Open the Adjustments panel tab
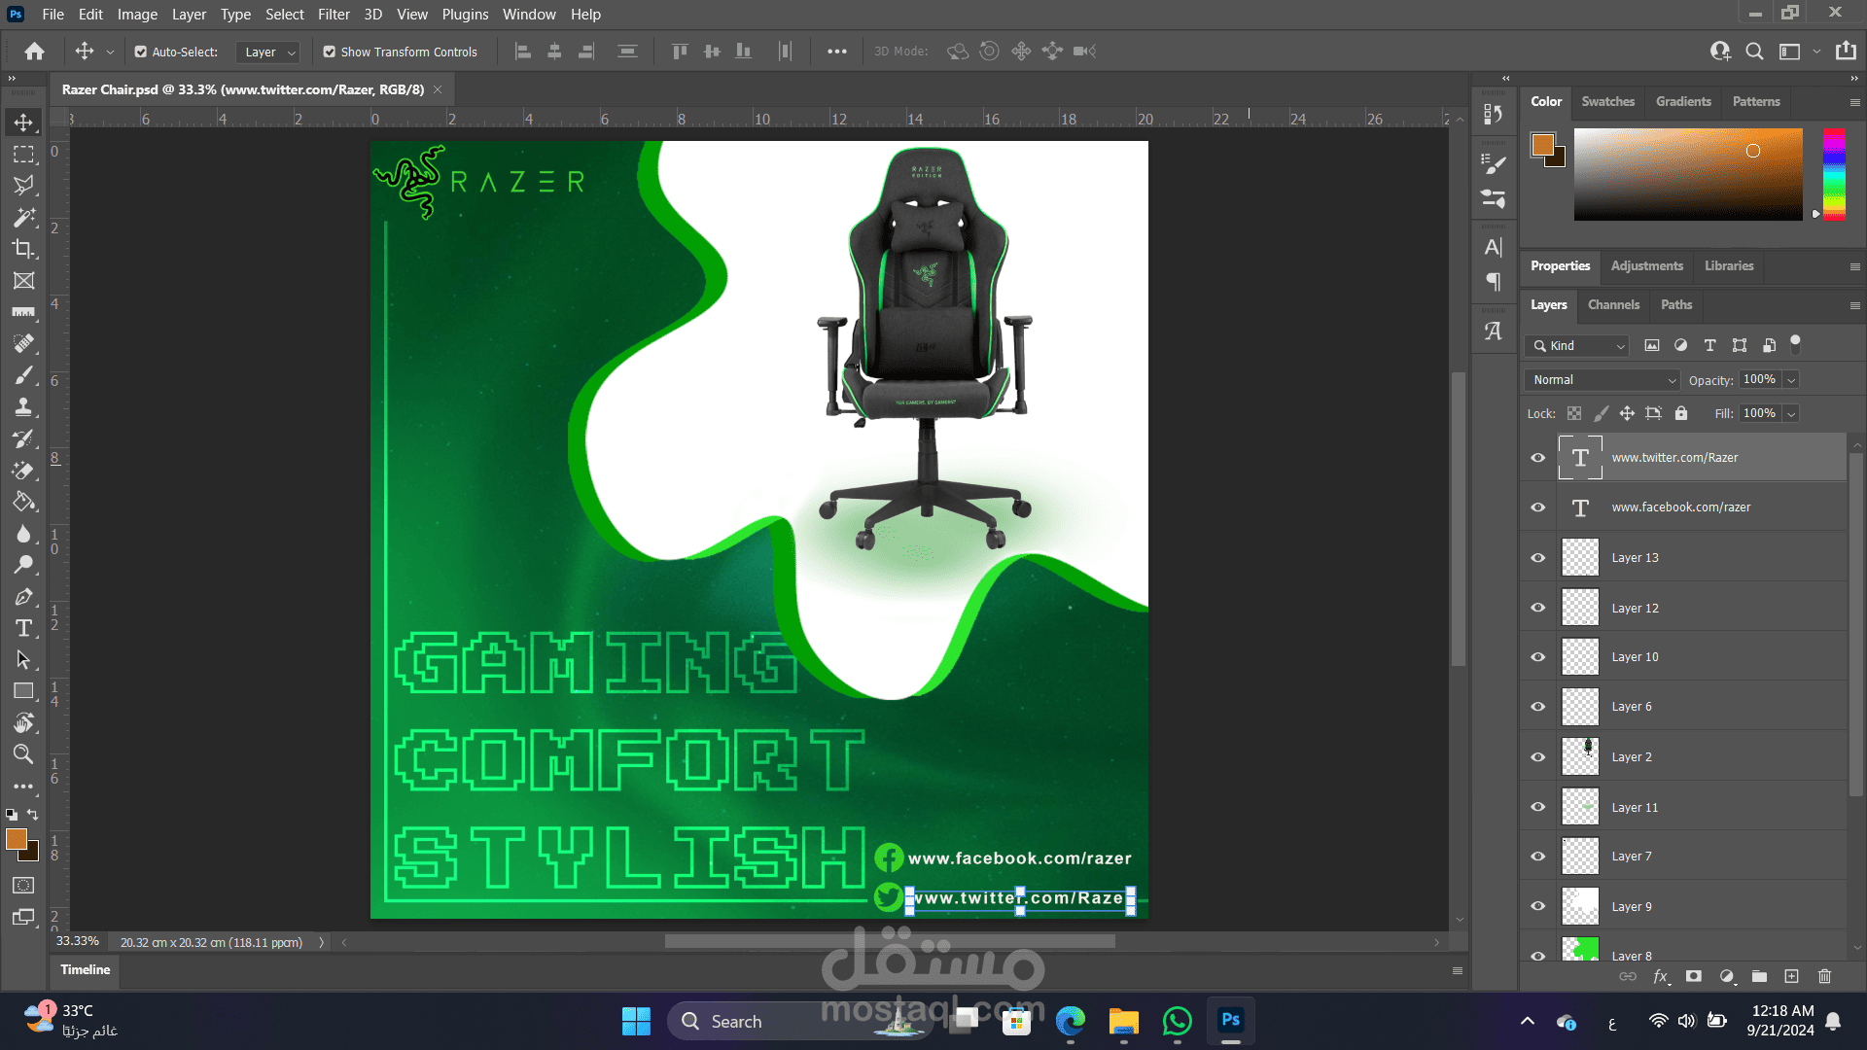Viewport: 1867px width, 1050px height. coord(1646,266)
